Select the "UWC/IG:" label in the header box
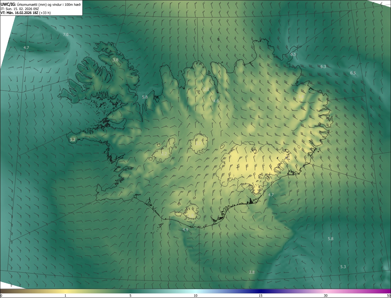This screenshot has width=391, height=298. [9, 4]
